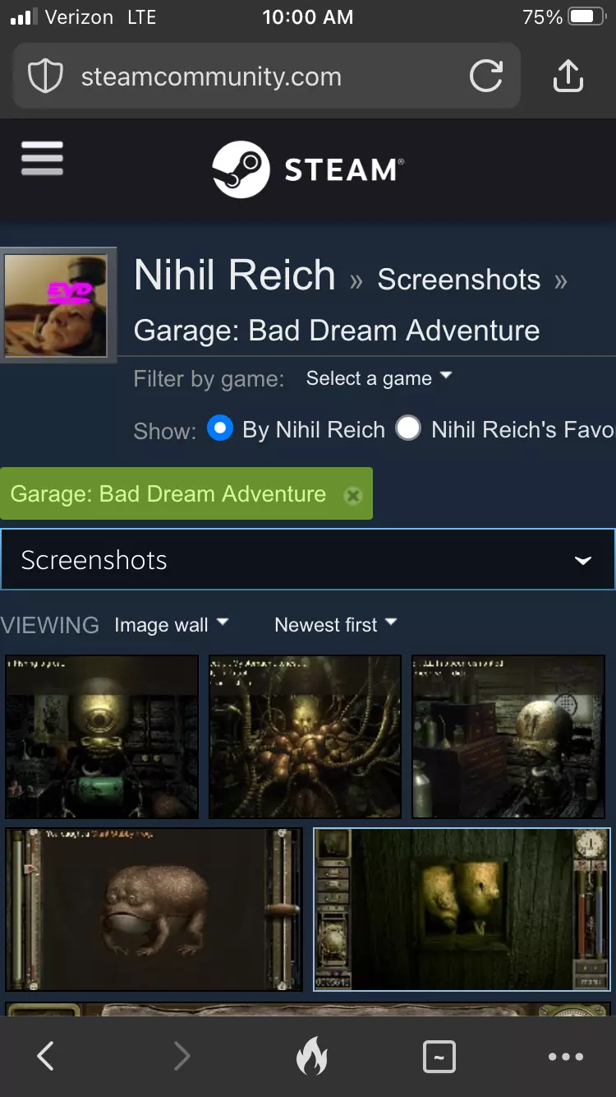Open the browser share sheet icon
The width and height of the screenshot is (616, 1097).
pyautogui.click(x=568, y=76)
